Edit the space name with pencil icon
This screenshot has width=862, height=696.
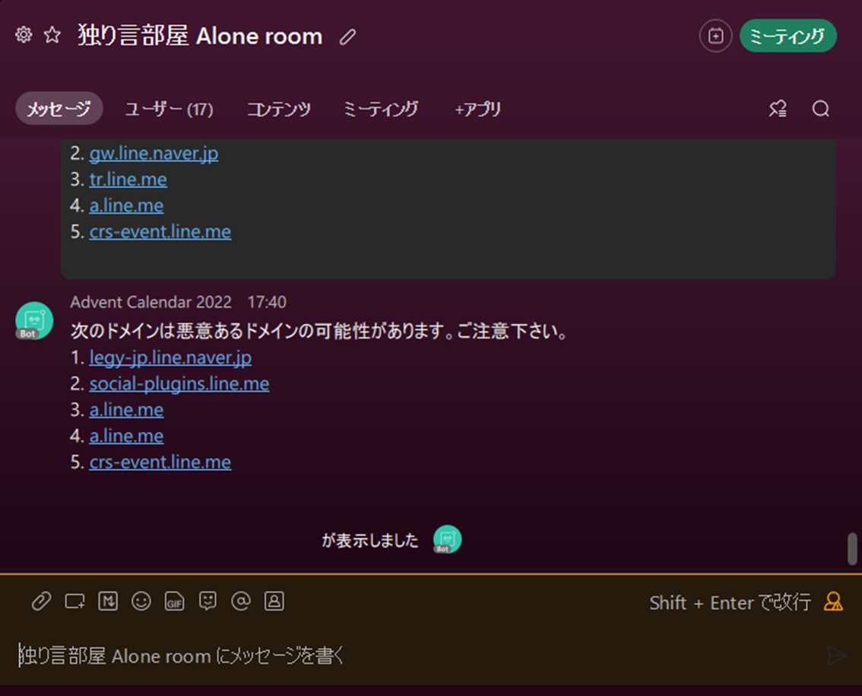[347, 37]
